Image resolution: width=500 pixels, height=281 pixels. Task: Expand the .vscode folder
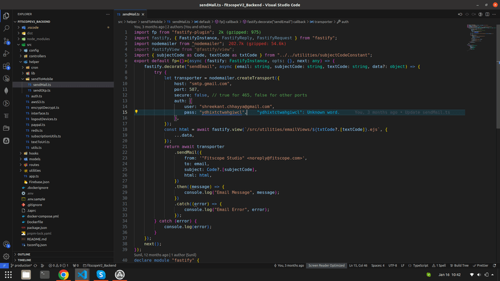point(63,27)
